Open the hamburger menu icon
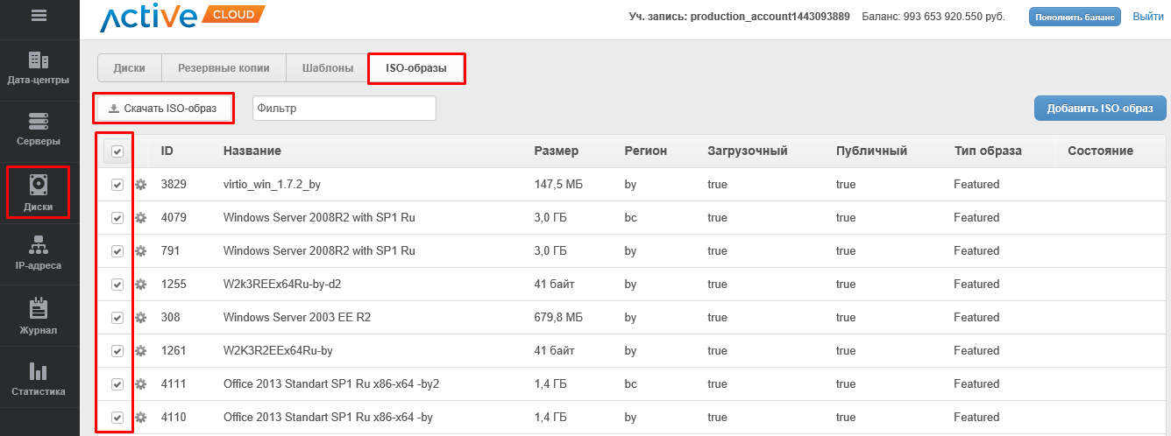 pos(39,16)
